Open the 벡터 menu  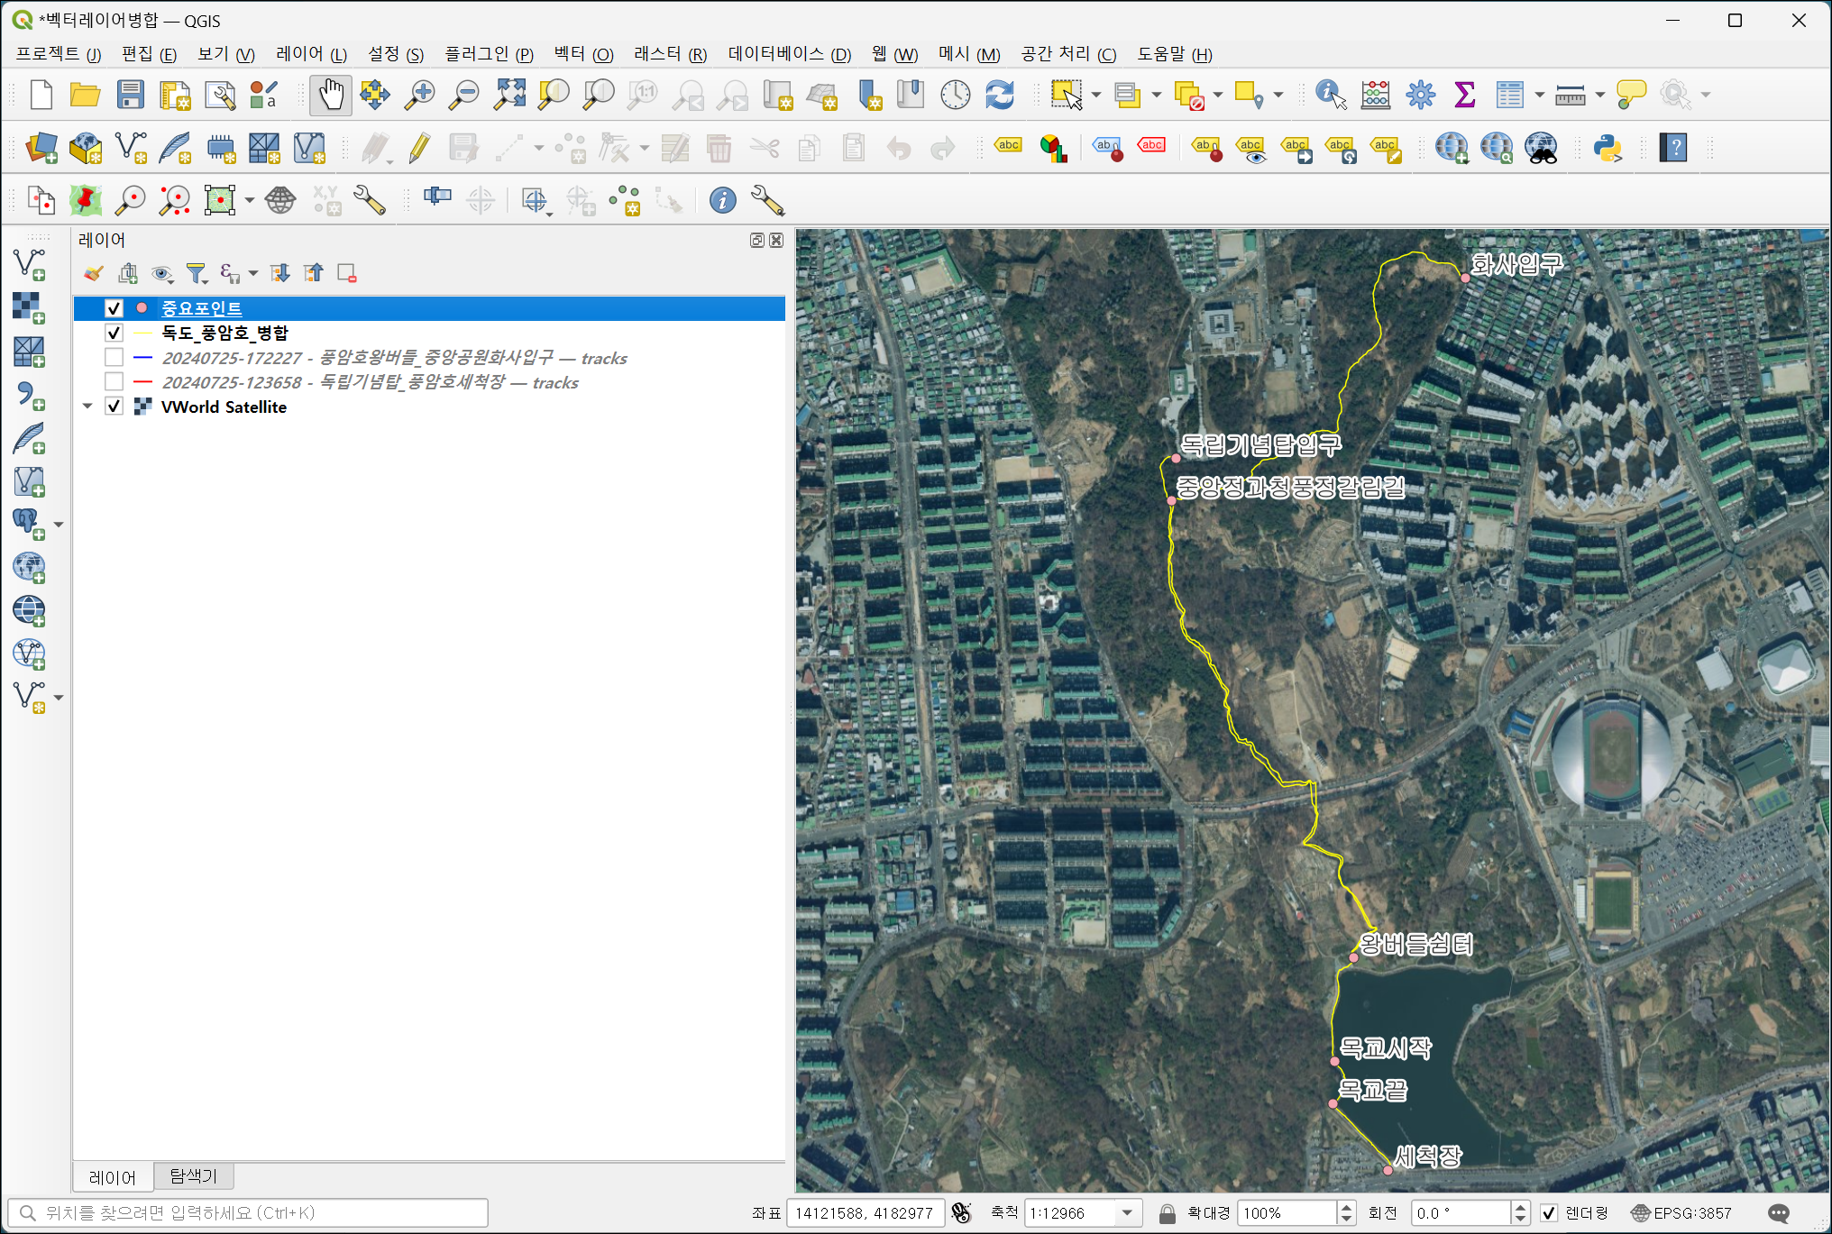[582, 54]
